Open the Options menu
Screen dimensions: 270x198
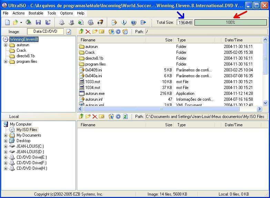point(67,13)
